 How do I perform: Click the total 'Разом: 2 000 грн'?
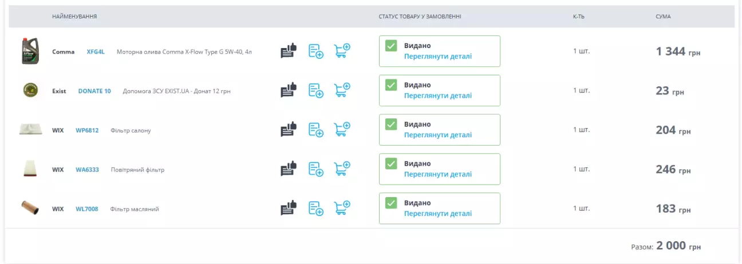tap(666, 246)
